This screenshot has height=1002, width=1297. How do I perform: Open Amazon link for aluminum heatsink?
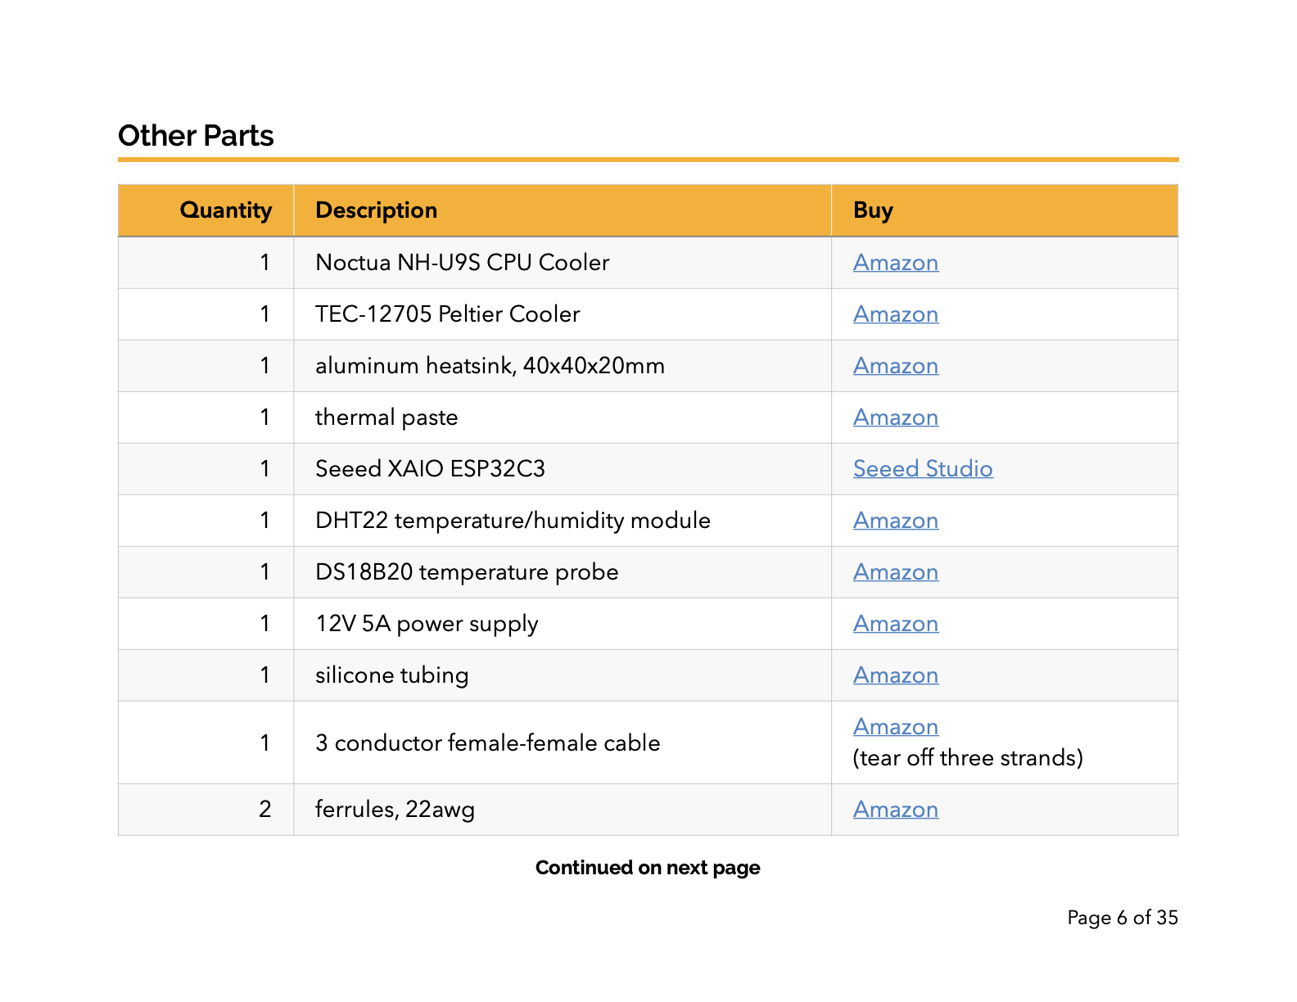(x=896, y=366)
